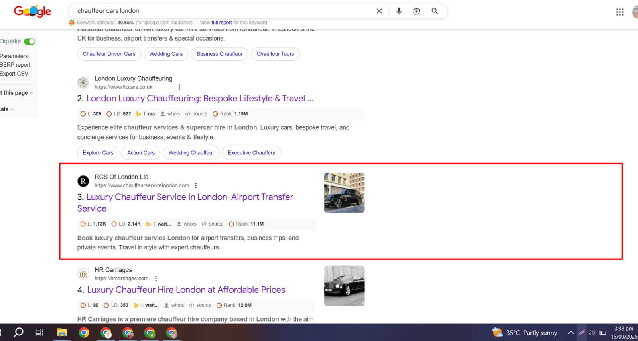Open Google Lens image search icon
This screenshot has width=638, height=341.
point(417,11)
